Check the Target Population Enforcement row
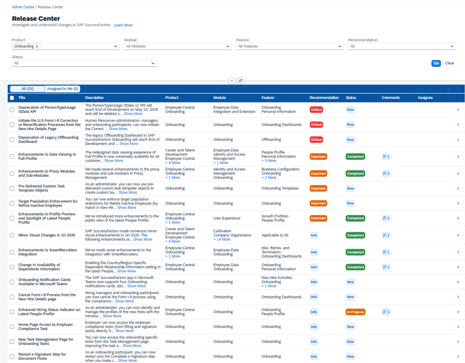The image size is (465, 363). [x=12, y=204]
